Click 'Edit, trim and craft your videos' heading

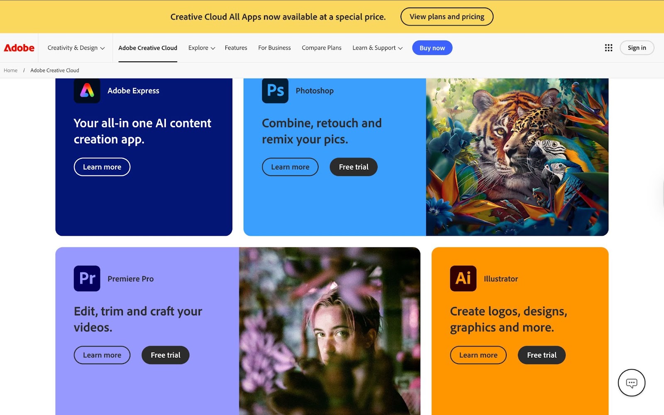[138, 319]
